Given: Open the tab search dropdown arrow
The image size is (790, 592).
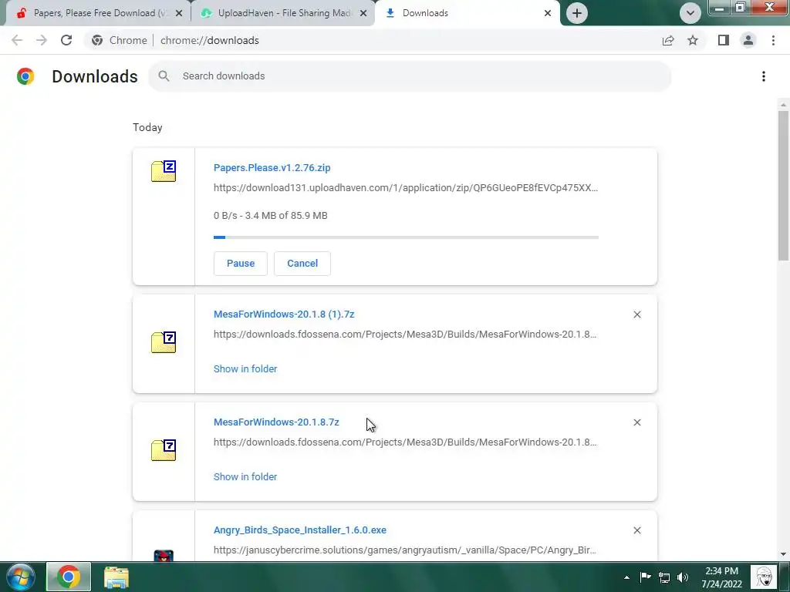Looking at the screenshot, I should [690, 13].
